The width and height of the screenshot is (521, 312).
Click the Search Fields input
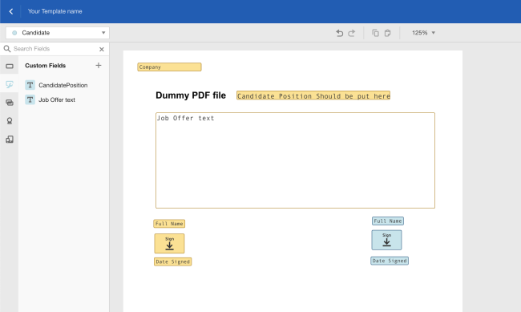point(55,49)
